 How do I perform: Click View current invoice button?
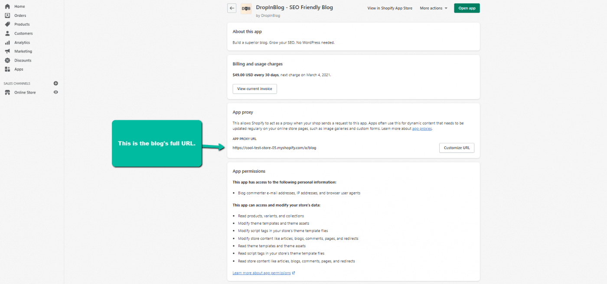pos(255,89)
